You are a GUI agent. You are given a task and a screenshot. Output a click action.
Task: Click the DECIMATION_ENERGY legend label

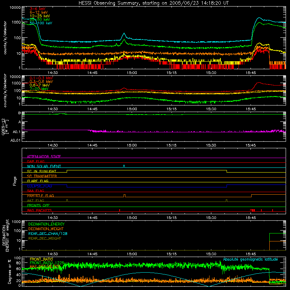[46, 224]
